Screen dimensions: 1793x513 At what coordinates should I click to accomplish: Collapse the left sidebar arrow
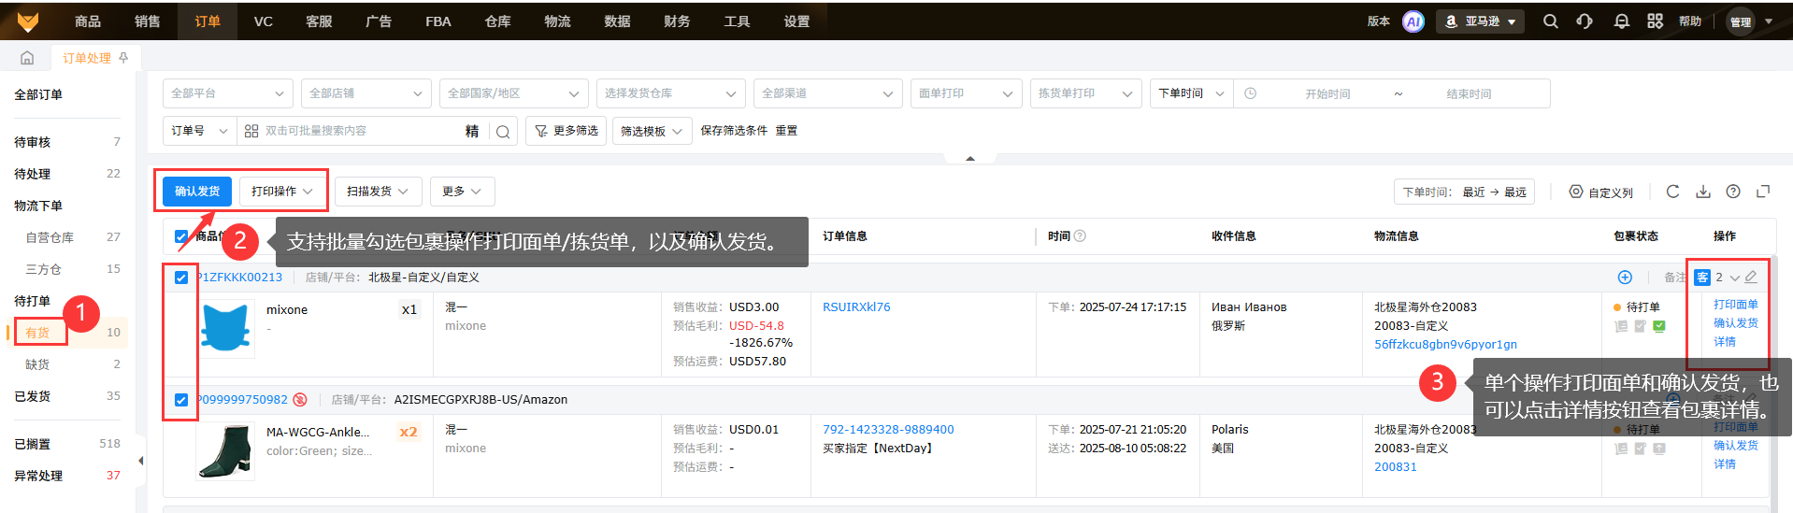tap(141, 461)
